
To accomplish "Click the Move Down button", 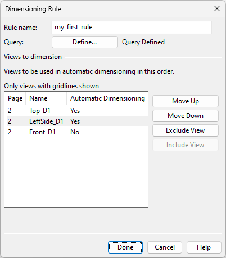I will pyautogui.click(x=186, y=116).
